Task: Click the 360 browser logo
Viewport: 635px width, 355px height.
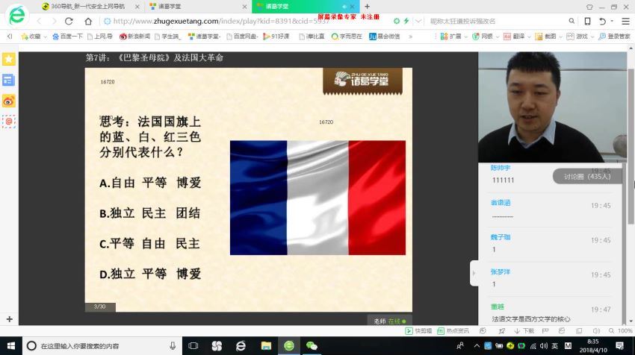Action: (17, 16)
